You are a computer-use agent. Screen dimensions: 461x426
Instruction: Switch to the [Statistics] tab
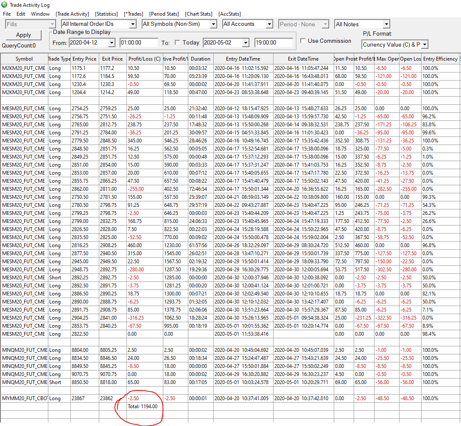pos(106,14)
